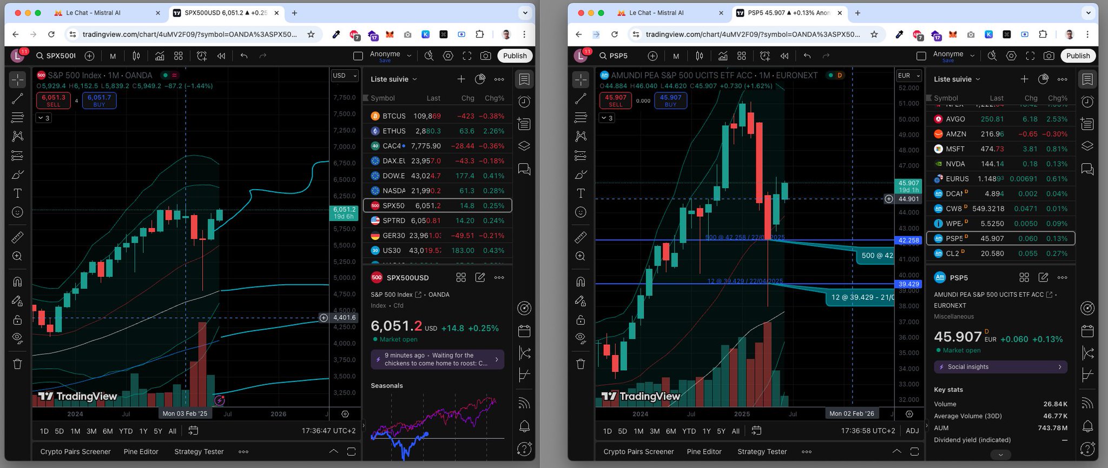Create an alert in the SPX500 window toolbar
Viewport: 1108px width, 468px height.
202,56
